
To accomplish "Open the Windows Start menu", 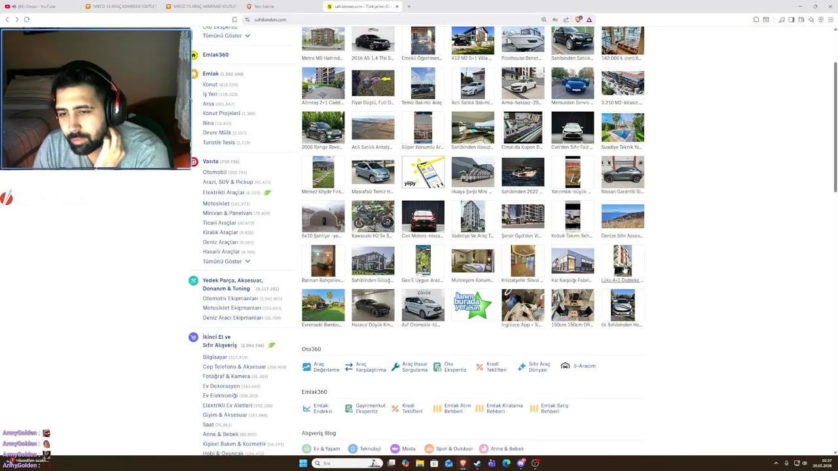I will click(x=303, y=463).
